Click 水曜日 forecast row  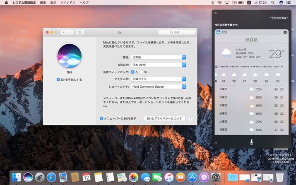click(251, 97)
